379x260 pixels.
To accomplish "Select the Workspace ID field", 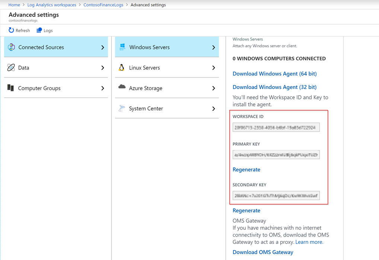I will click(276, 127).
